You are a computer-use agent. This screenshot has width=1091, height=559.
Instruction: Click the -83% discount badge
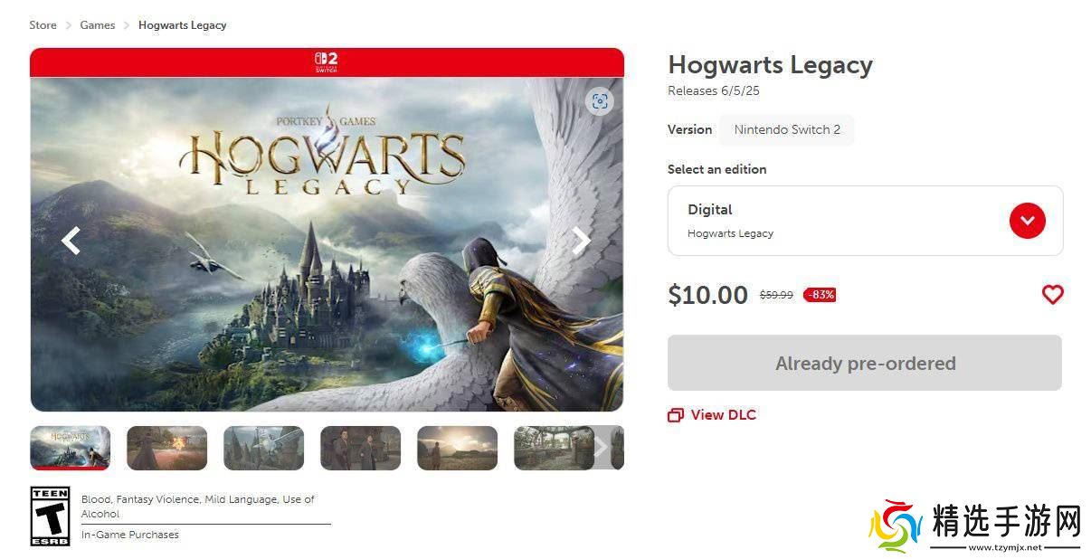820,295
